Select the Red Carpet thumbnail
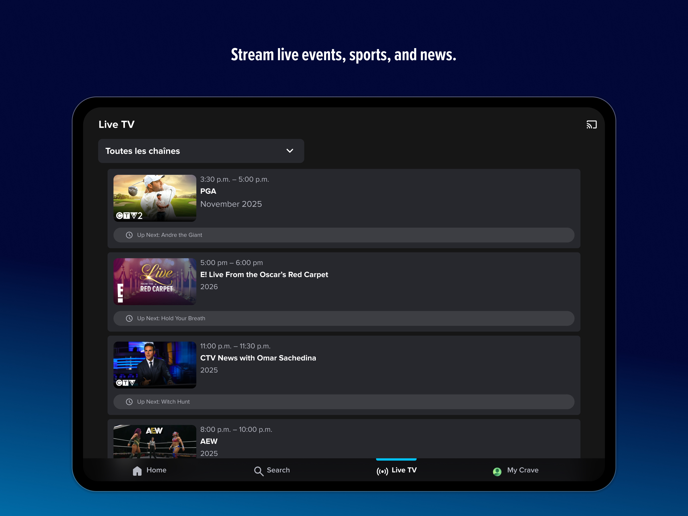This screenshot has height=516, width=688. coord(155,281)
